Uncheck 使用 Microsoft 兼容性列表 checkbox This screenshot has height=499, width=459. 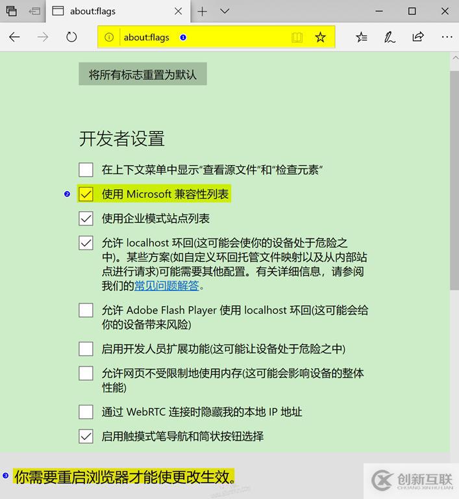click(86, 194)
